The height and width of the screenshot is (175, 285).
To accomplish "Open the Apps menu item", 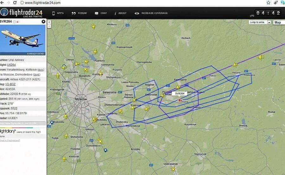I will (x=58, y=13).
